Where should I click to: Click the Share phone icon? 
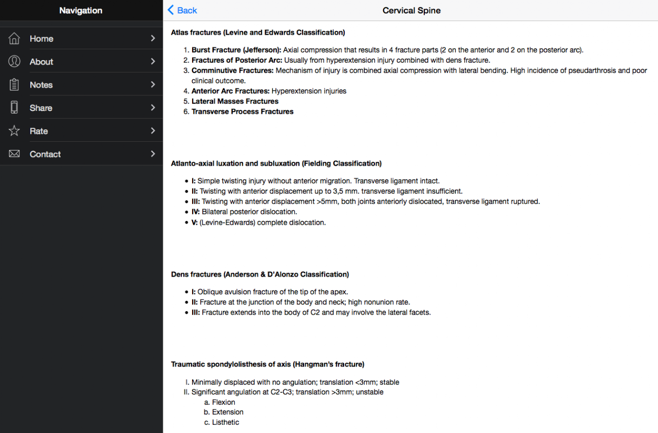(x=15, y=107)
